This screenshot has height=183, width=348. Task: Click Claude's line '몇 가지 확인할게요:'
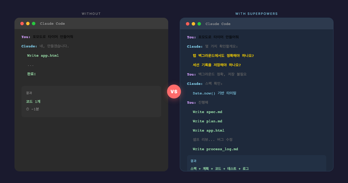pos(221,46)
